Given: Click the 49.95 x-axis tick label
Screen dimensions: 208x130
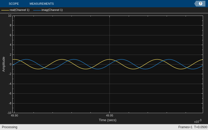Looking at the screenshot, I should [109, 115].
